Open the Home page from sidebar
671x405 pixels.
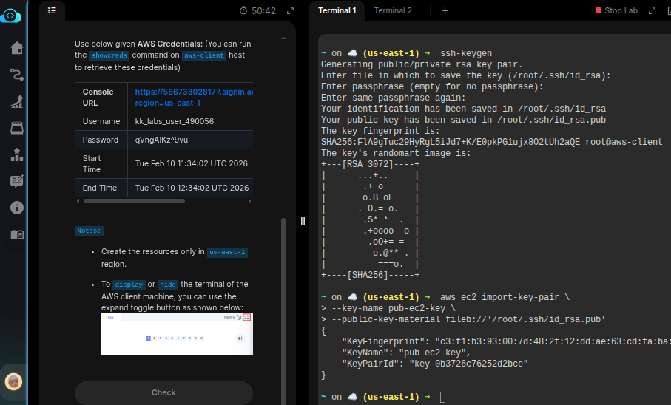tap(16, 48)
